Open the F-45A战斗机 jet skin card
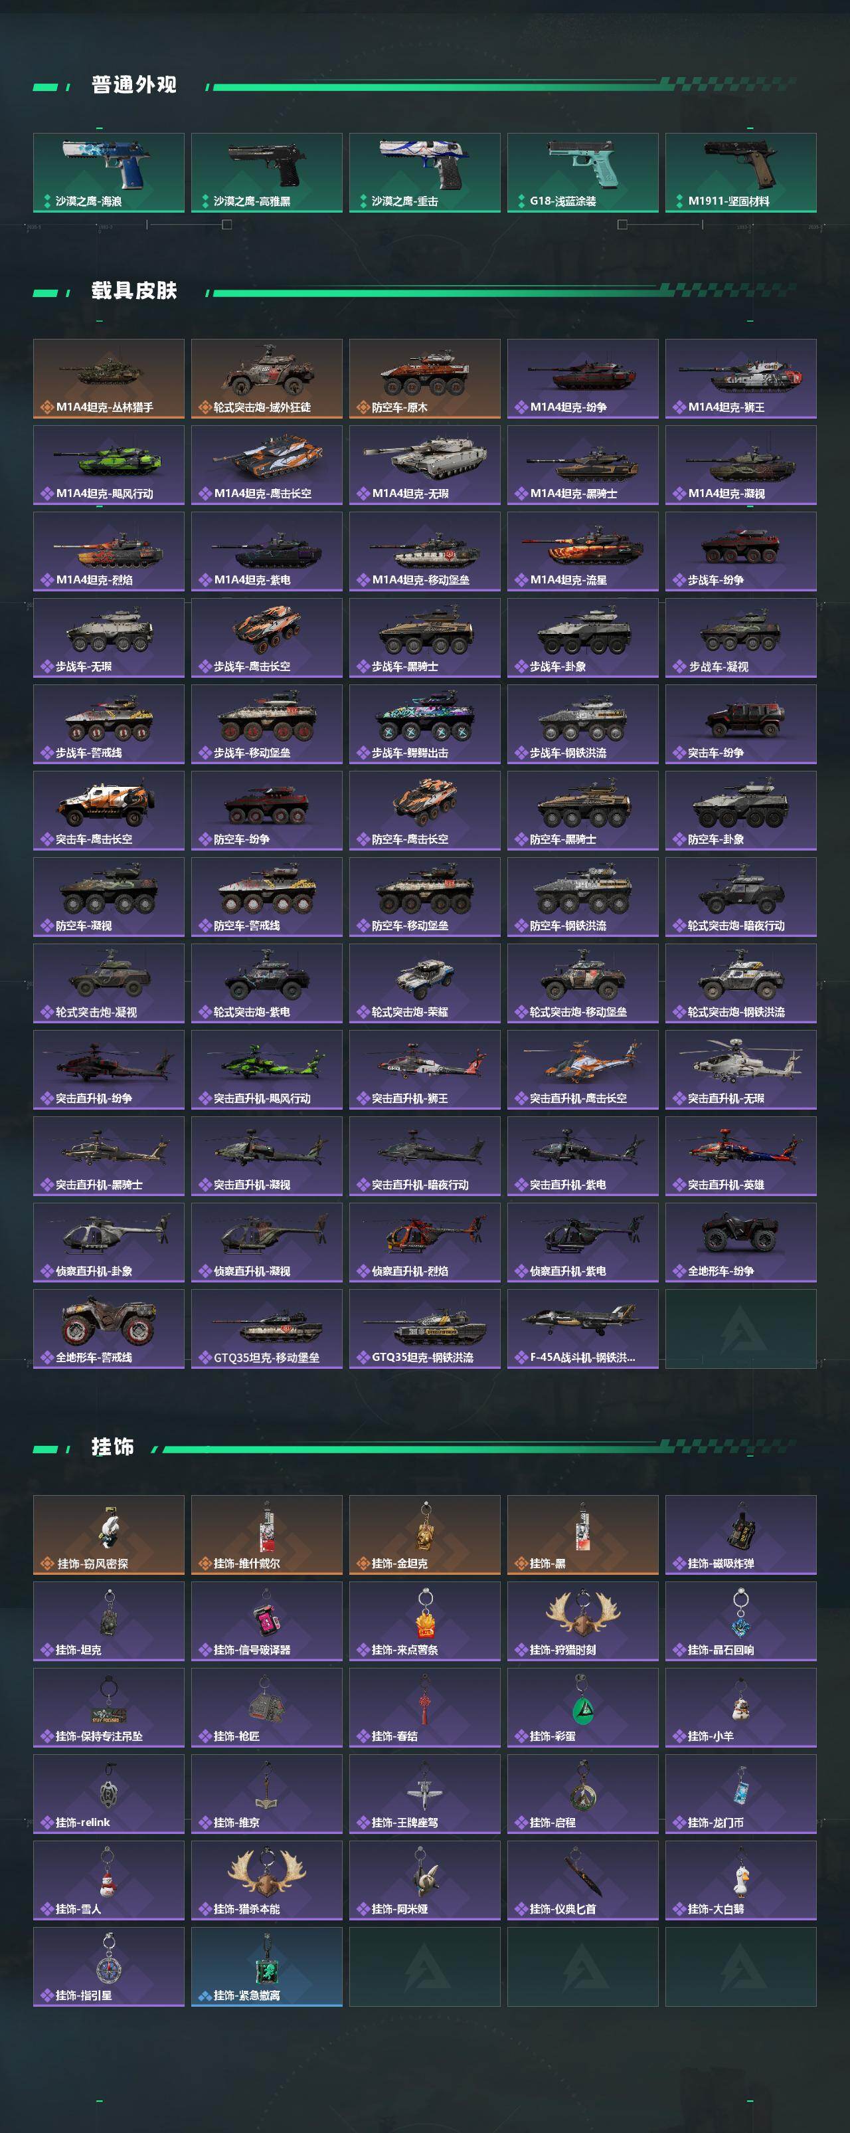The image size is (850, 2133). [582, 1329]
